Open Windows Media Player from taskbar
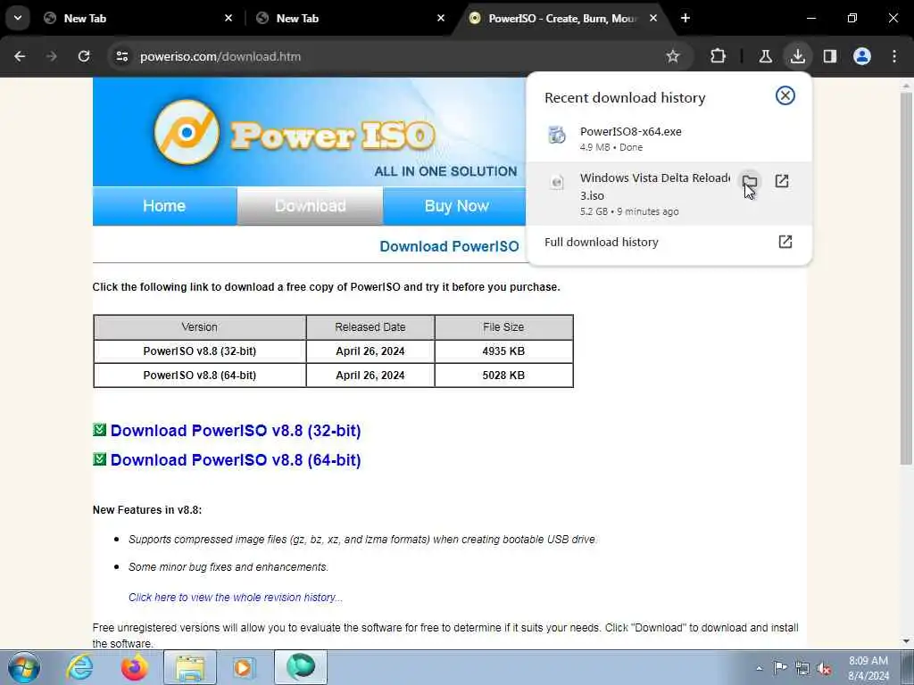The image size is (914, 685). click(244, 667)
